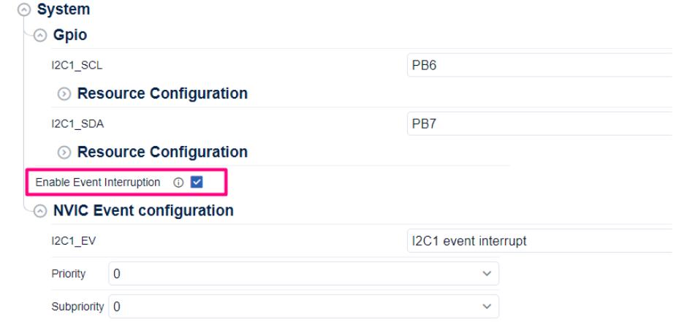Collapse the System section chevron
The height and width of the screenshot is (322, 684).
[25, 10]
